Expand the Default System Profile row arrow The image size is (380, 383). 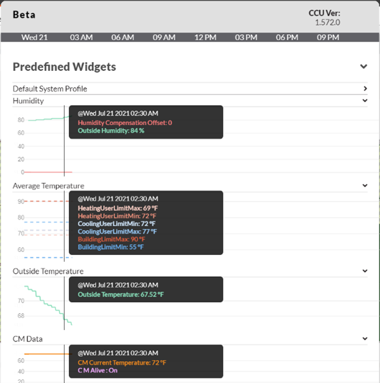pos(365,89)
